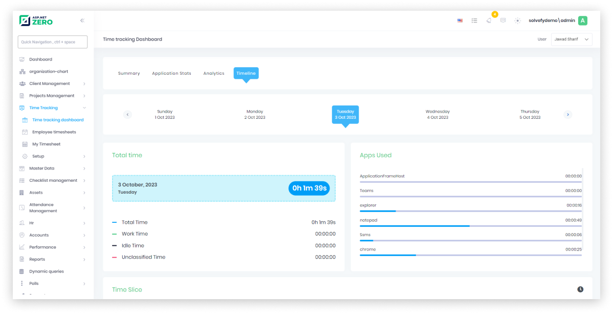The width and height of the screenshot is (613, 314).
Task: Switch to the Summary tab
Action: 129,73
